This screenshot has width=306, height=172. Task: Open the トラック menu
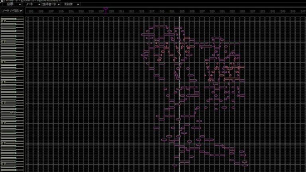pos(69,4)
